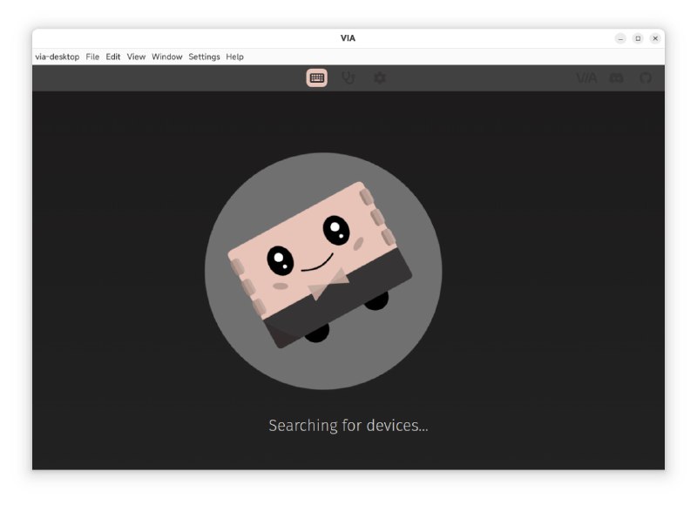Open the GitHub icon link
This screenshot has width=697, height=505.
pyautogui.click(x=646, y=78)
